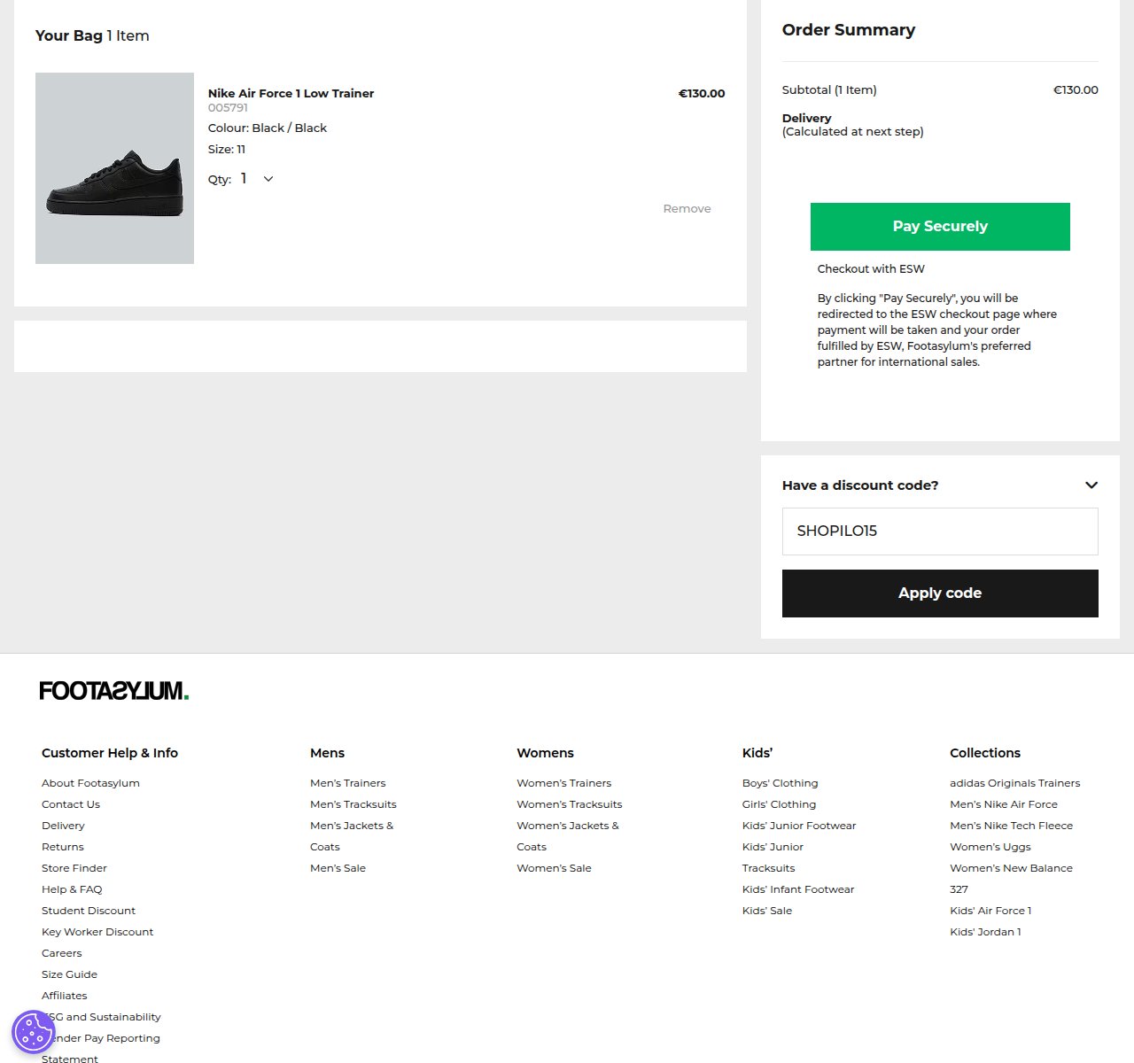
Task: Click the Collections footer heading
Action: tap(985, 753)
